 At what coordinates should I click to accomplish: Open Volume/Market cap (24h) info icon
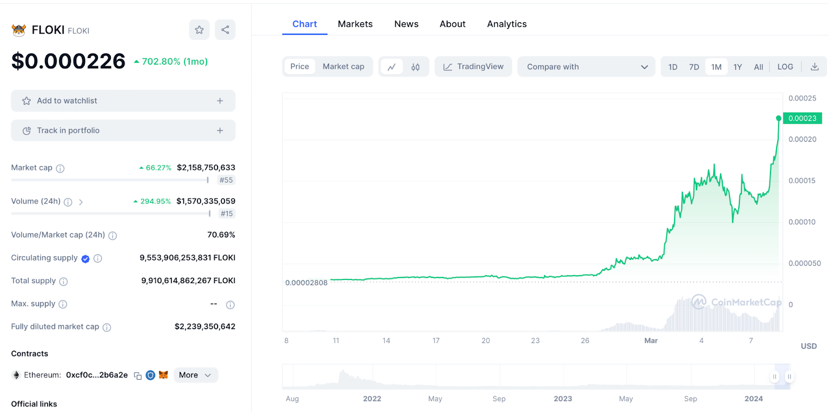click(112, 235)
